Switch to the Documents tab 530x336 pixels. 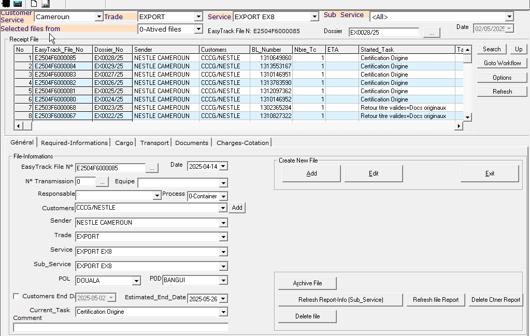coord(192,143)
